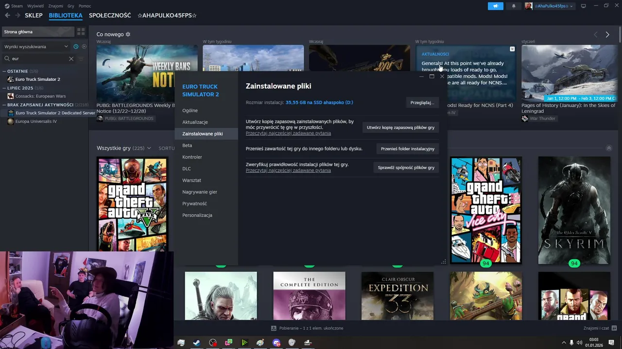Click the Steam back navigation arrow

[7, 16]
